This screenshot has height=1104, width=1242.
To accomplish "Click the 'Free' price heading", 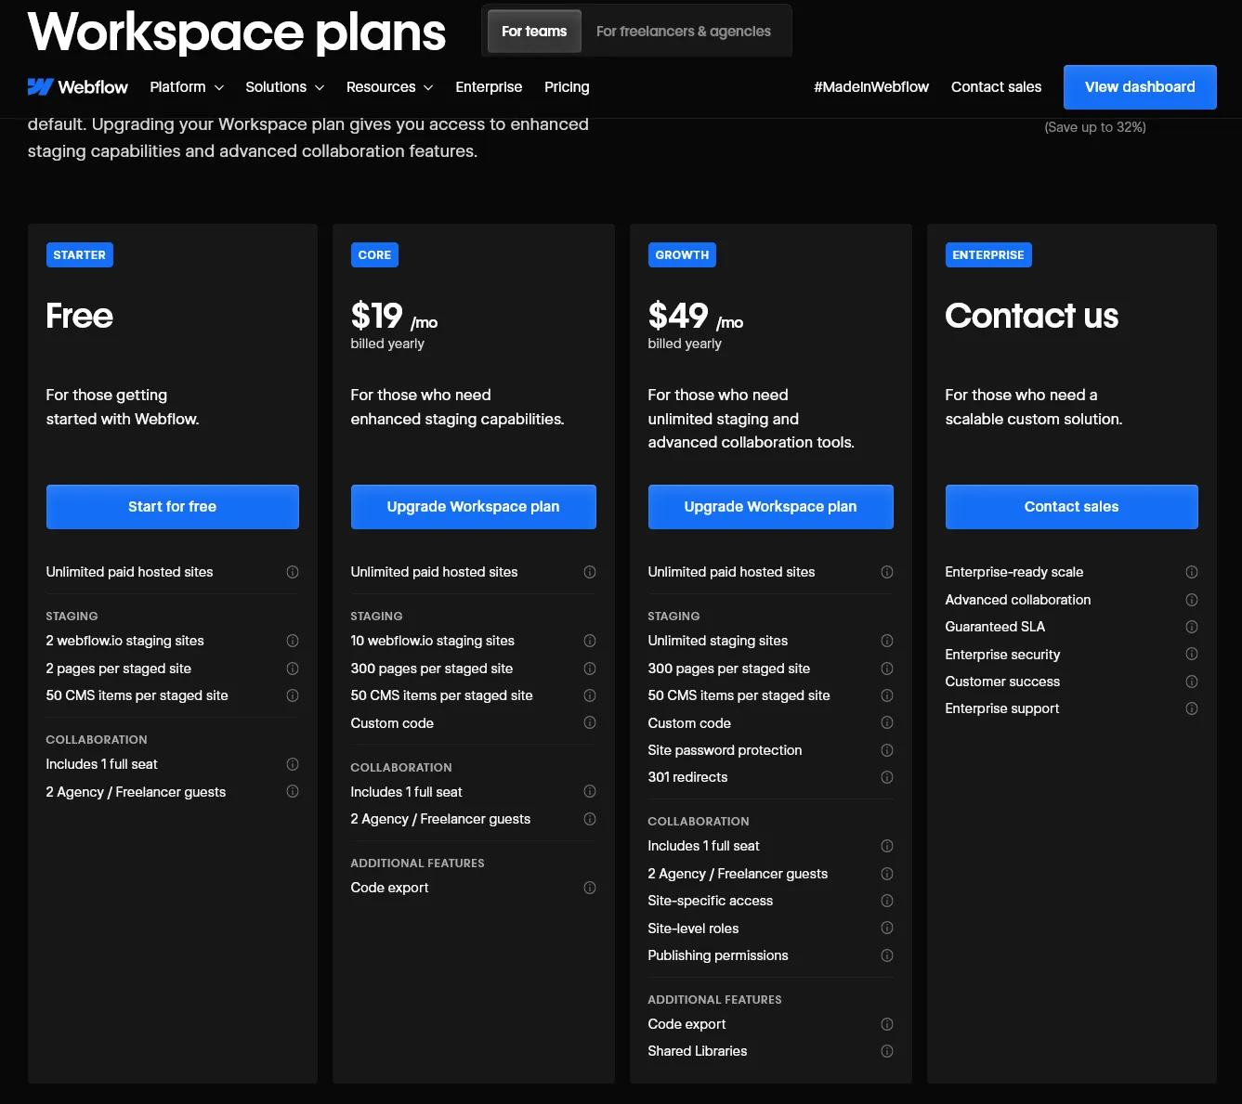I will [x=80, y=316].
